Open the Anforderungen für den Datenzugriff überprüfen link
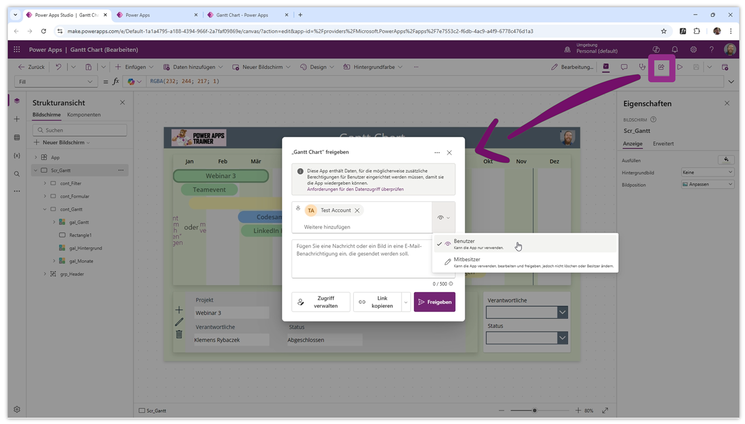Screen dimensions: 745x424 355,189
